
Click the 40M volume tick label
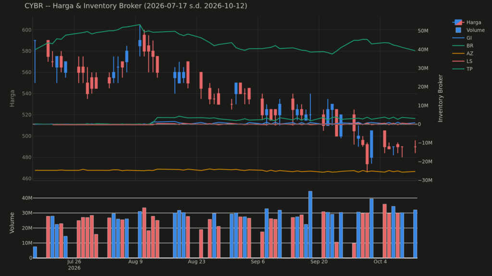coord(27,198)
